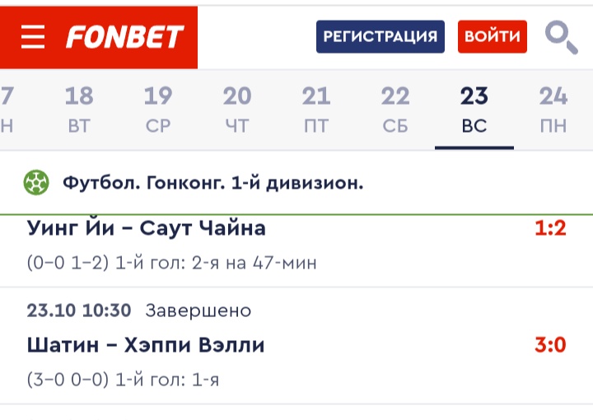Click the Завершено status label
593x420 pixels.
coord(198,310)
